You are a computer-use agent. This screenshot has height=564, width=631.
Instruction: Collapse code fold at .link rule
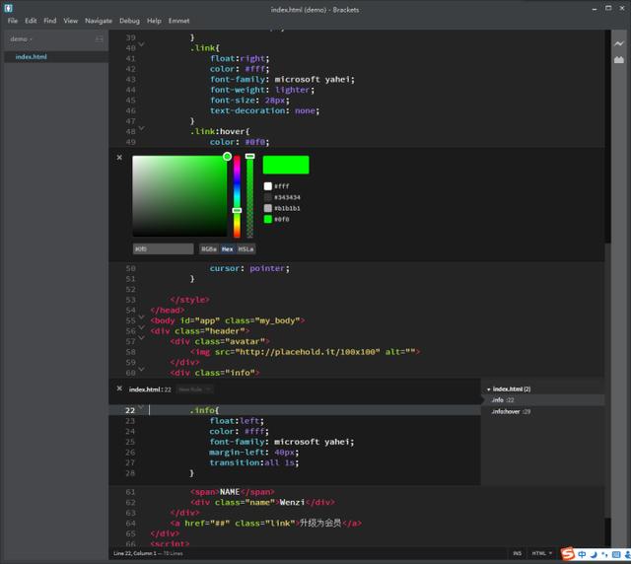pyautogui.click(x=141, y=44)
